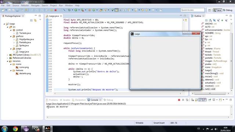Minimize the Package Explorer view
Viewport: 235px width, 132px height.
tap(36, 15)
